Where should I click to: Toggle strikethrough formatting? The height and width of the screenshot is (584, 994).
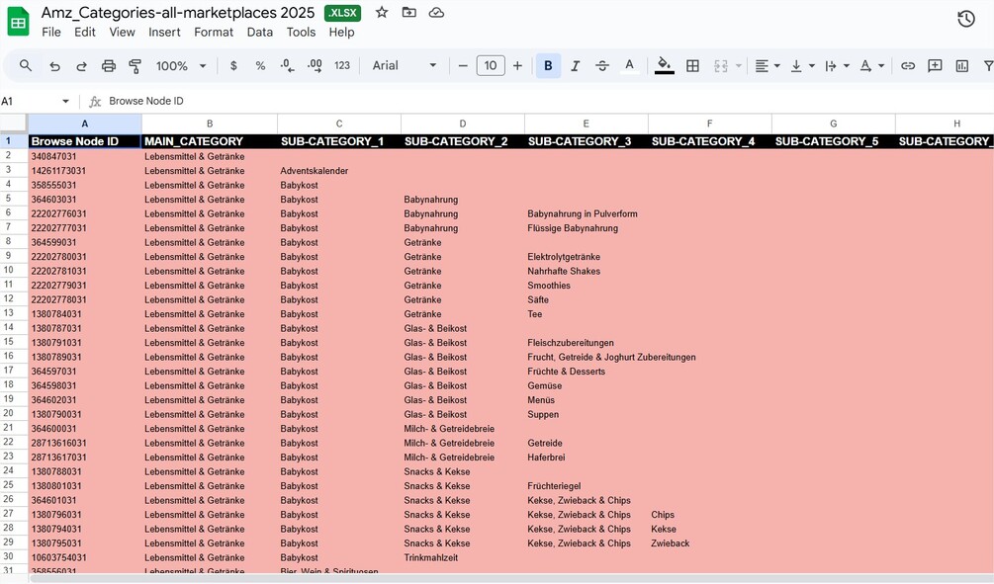click(602, 65)
